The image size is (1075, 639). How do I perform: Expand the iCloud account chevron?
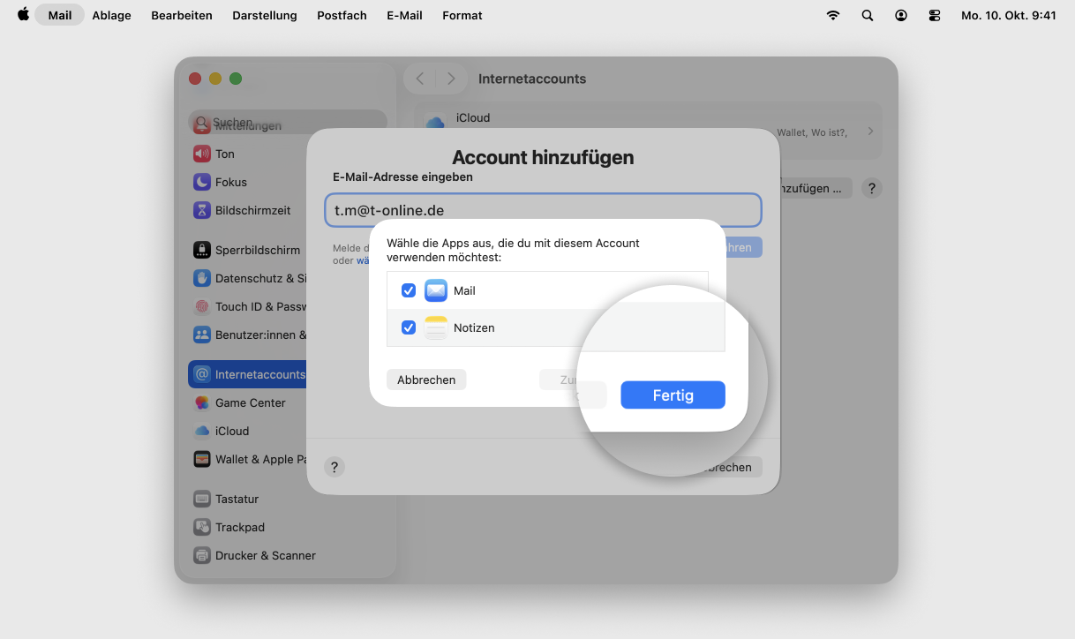coord(870,132)
